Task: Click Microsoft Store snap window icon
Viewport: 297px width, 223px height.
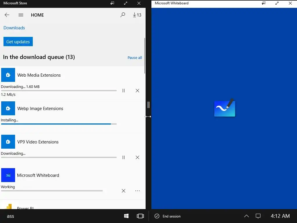Action: 112,3
